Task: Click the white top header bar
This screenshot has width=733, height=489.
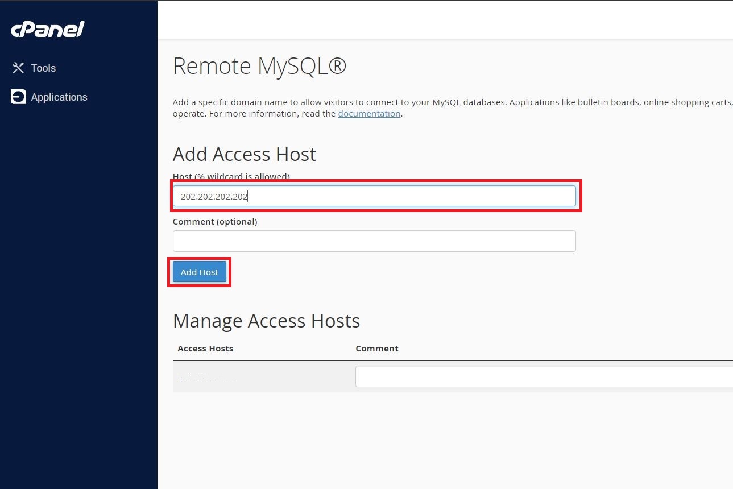Action: coord(445,20)
